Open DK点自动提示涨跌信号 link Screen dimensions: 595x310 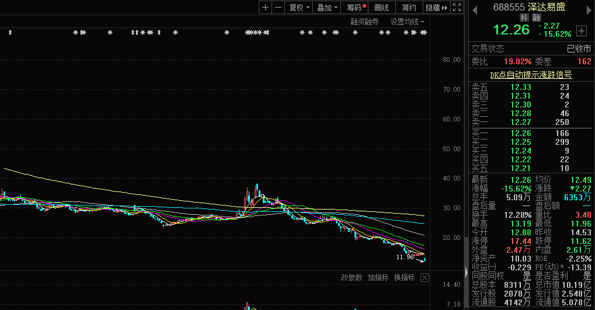click(x=530, y=75)
